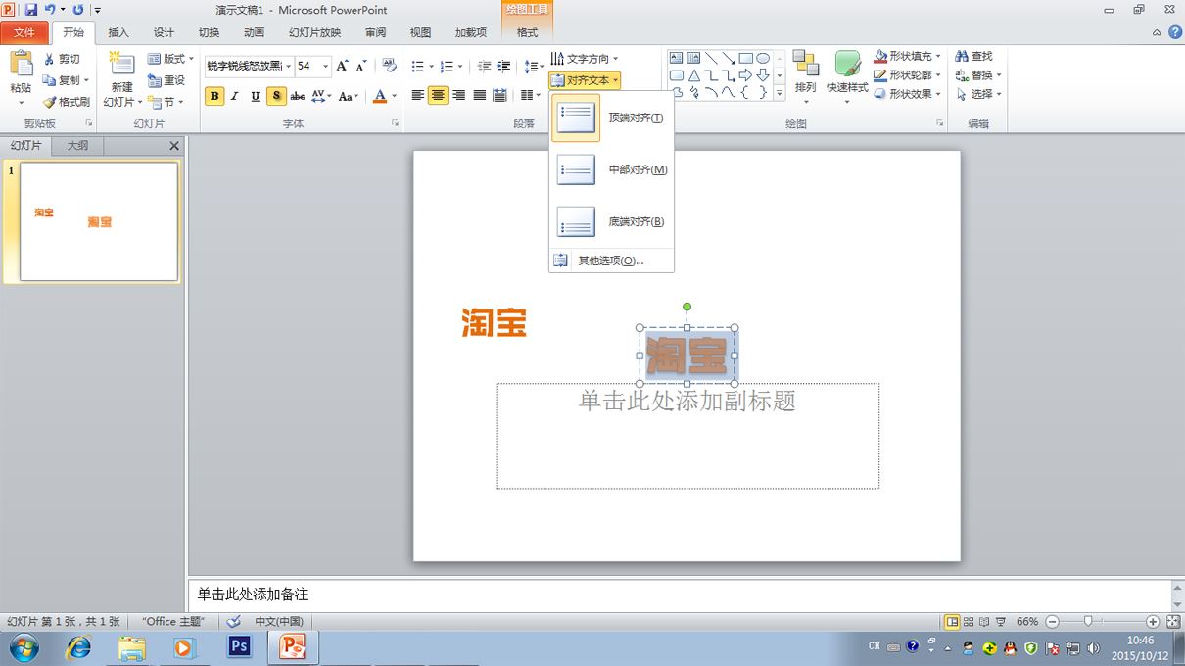Click the volume speaker tray icon
The height and width of the screenshot is (666, 1185).
[x=1094, y=647]
